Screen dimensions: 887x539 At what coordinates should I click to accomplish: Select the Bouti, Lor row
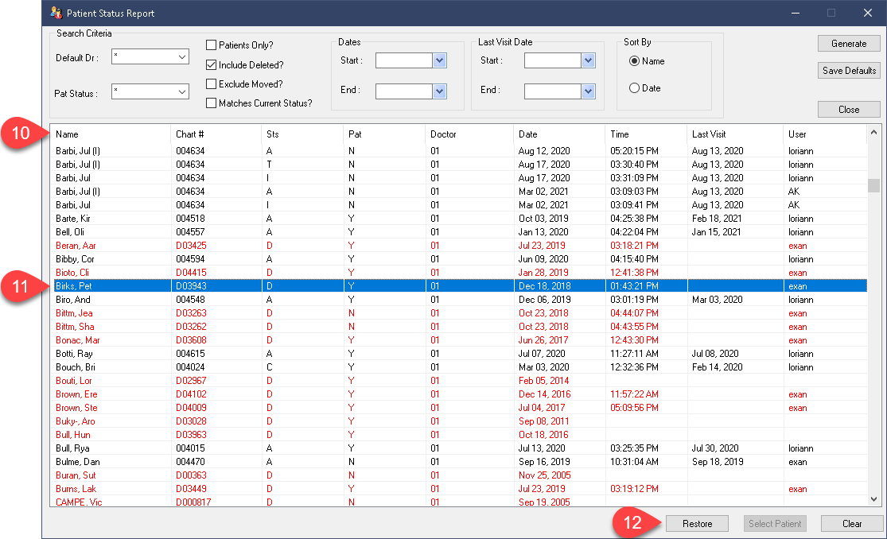[460, 381]
